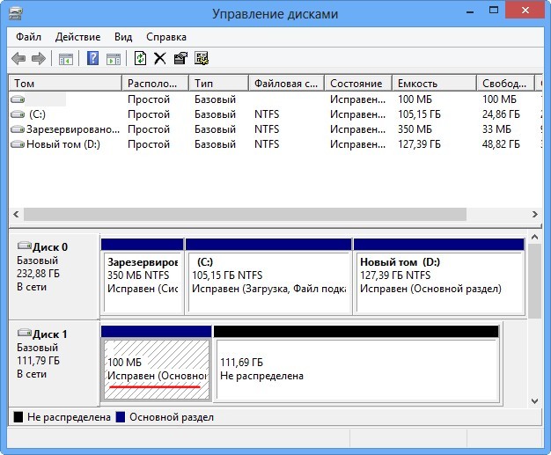Click the Диск 0 label panel
The height and width of the screenshot is (455, 551).
tap(54, 276)
